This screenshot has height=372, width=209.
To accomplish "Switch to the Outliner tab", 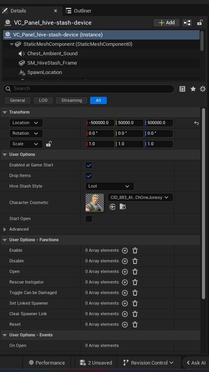I will click(x=79, y=11).
